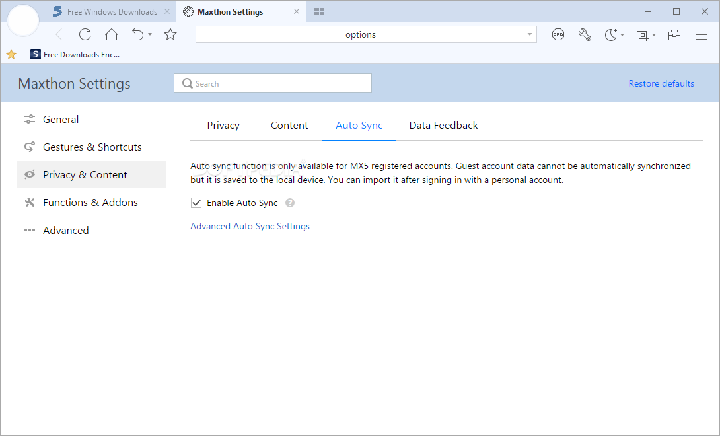720x436 pixels.
Task: Switch to Free Windows Downloads tab
Action: click(111, 11)
